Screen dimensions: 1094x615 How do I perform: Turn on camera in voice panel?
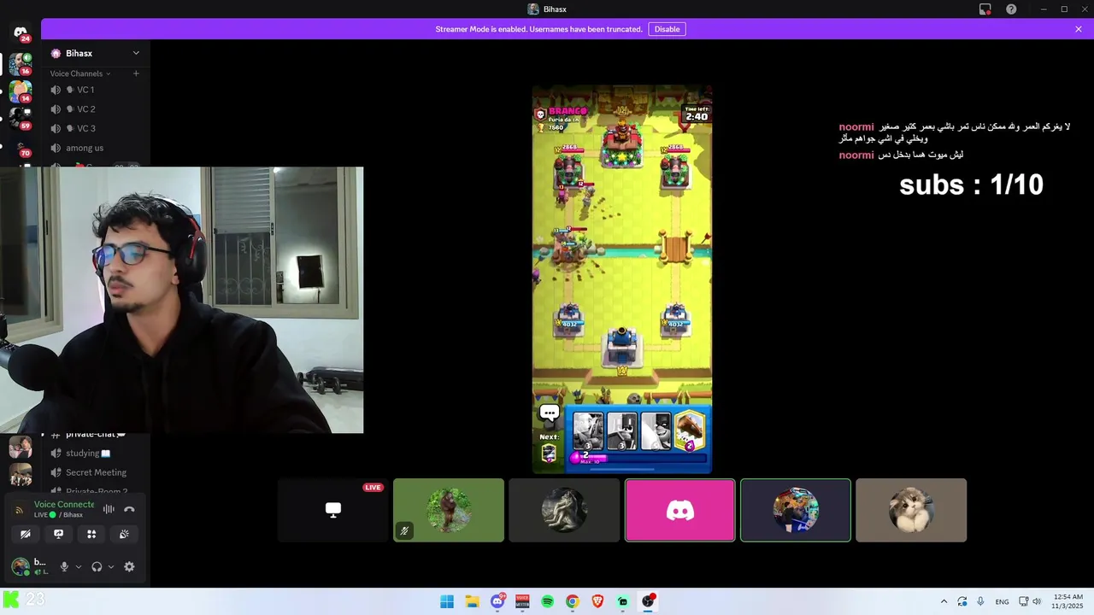(x=26, y=534)
